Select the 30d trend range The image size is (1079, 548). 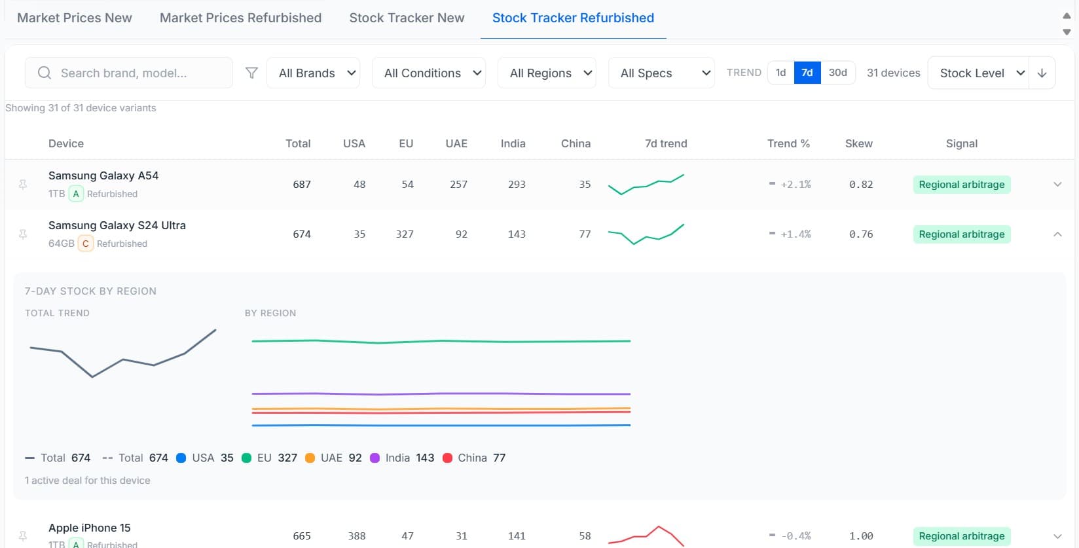(x=837, y=73)
